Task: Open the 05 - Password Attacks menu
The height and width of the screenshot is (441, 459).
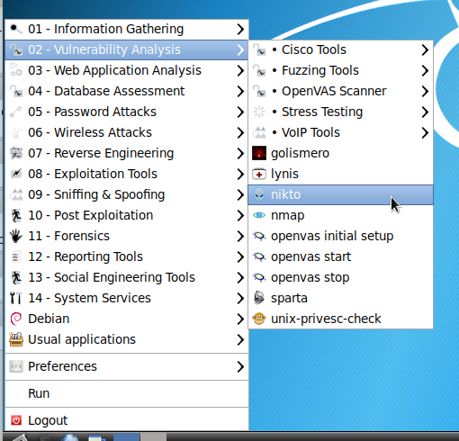Action: (127, 112)
